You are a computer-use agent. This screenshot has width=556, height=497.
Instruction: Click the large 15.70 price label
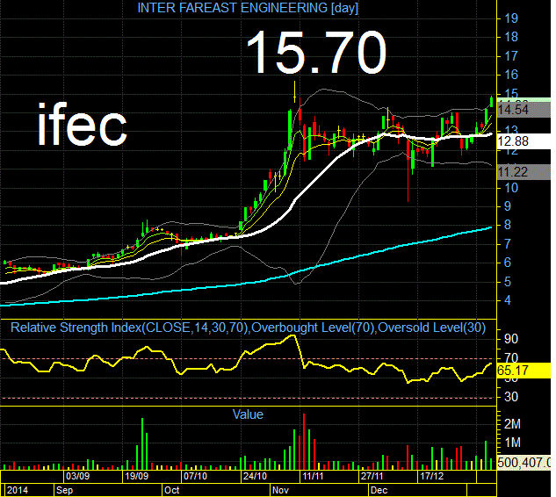tap(316, 53)
